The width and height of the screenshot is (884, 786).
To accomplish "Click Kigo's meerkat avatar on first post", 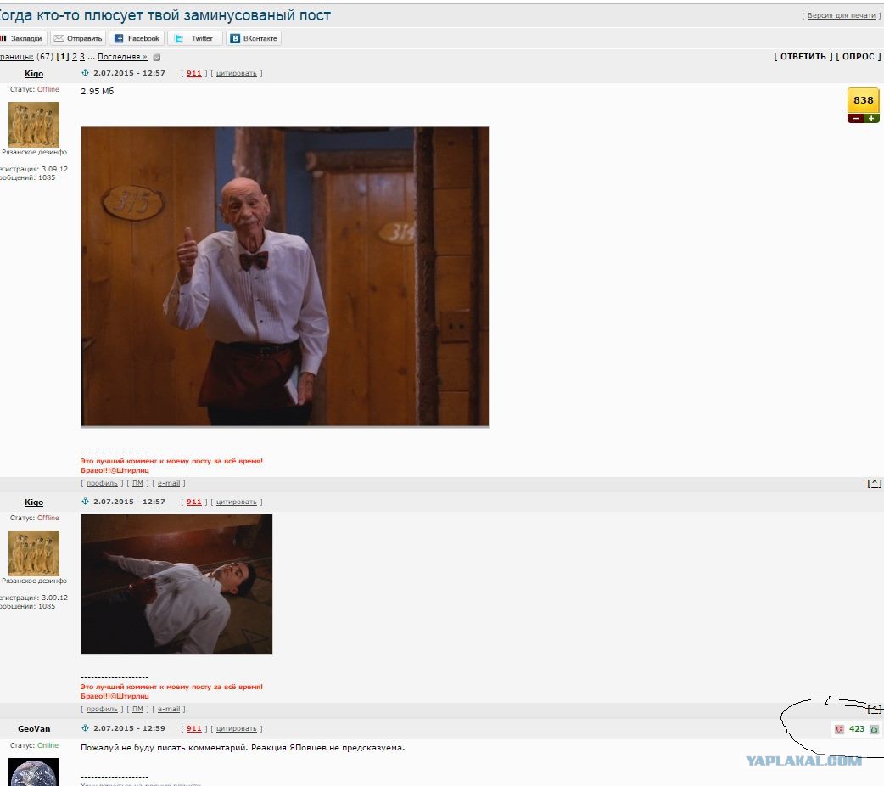I will pyautogui.click(x=34, y=124).
